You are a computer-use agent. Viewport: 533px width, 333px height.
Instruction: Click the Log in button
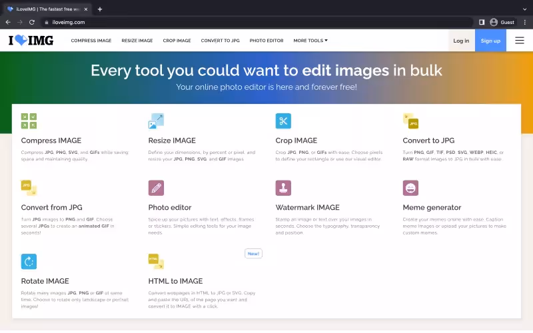[461, 41]
